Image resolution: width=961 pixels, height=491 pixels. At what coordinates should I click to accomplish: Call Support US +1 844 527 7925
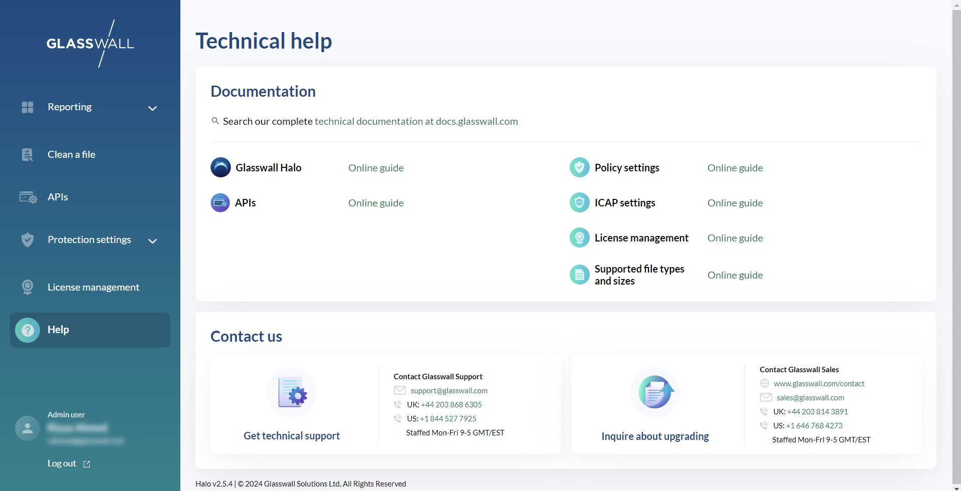[x=448, y=419]
